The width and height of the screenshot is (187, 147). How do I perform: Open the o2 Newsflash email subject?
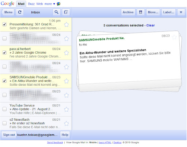[27, 123]
